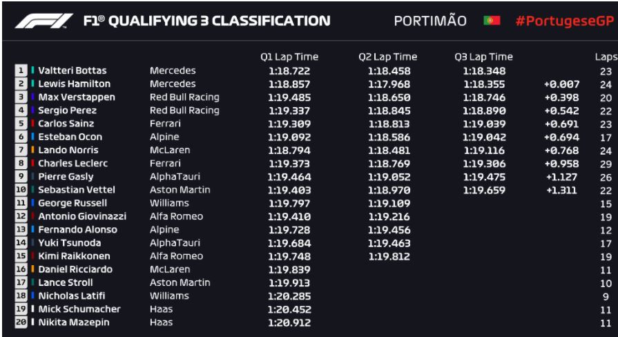Open the #PortugeseGP hashtag
Viewport: 618px width, 337px height.
click(x=561, y=21)
